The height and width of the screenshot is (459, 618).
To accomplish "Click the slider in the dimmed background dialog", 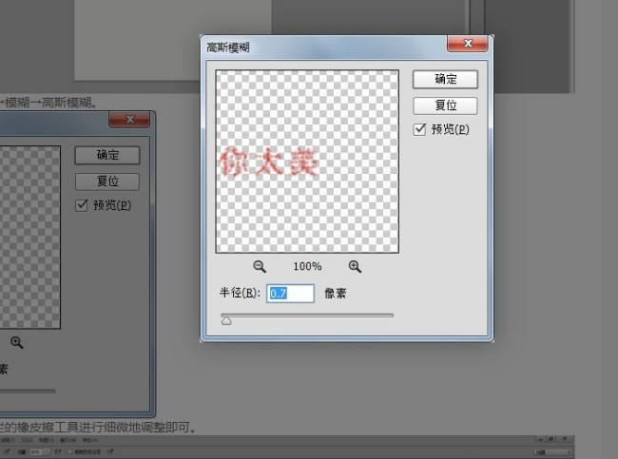I will click(29, 390).
